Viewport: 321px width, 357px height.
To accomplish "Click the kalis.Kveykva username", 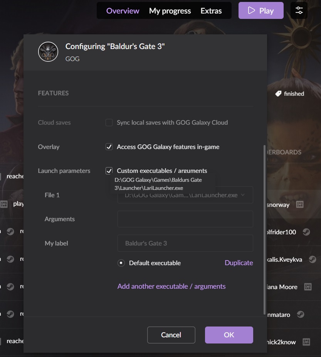I will (284, 259).
